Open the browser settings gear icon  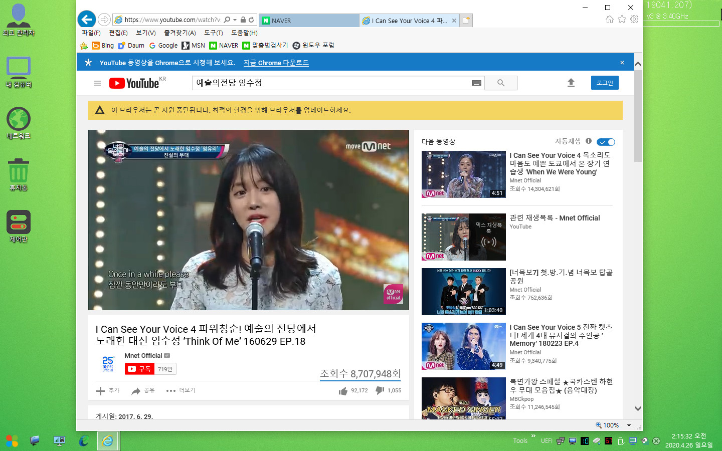[x=634, y=19]
